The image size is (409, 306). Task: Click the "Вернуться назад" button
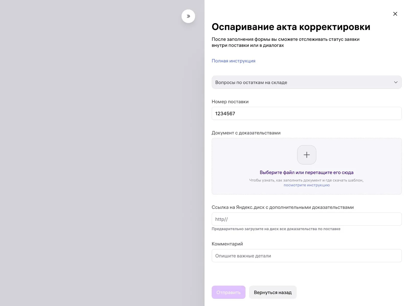273,292
